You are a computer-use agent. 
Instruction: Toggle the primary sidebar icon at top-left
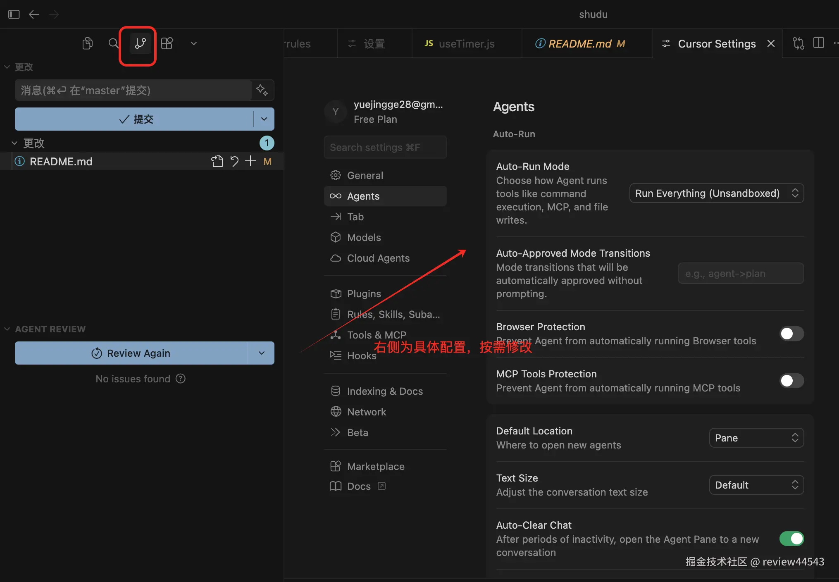pyautogui.click(x=14, y=14)
